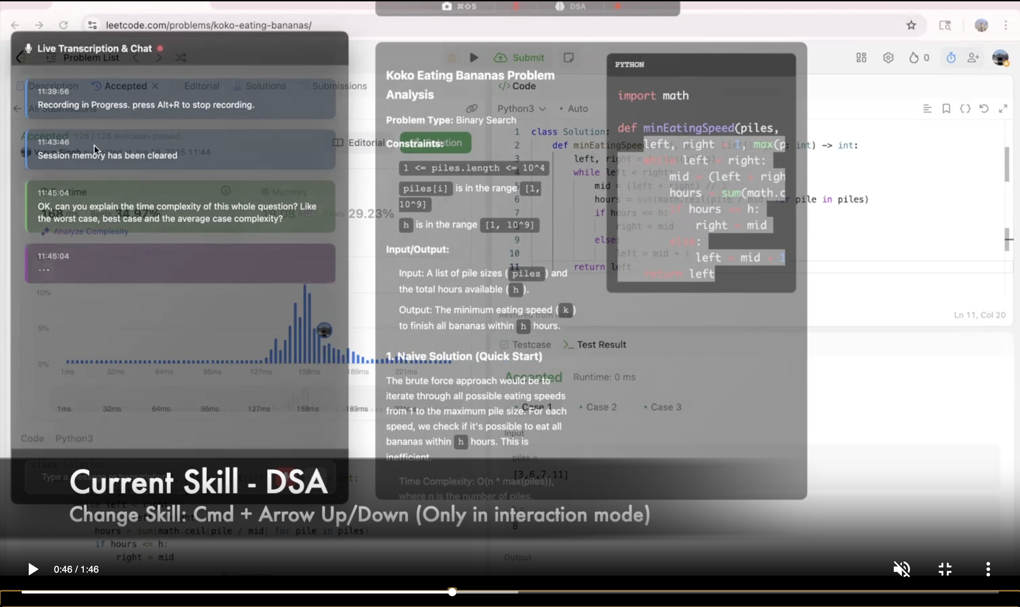Screen dimensions: 1020x607
Task: Open the Python3 language dropdown
Action: point(522,109)
